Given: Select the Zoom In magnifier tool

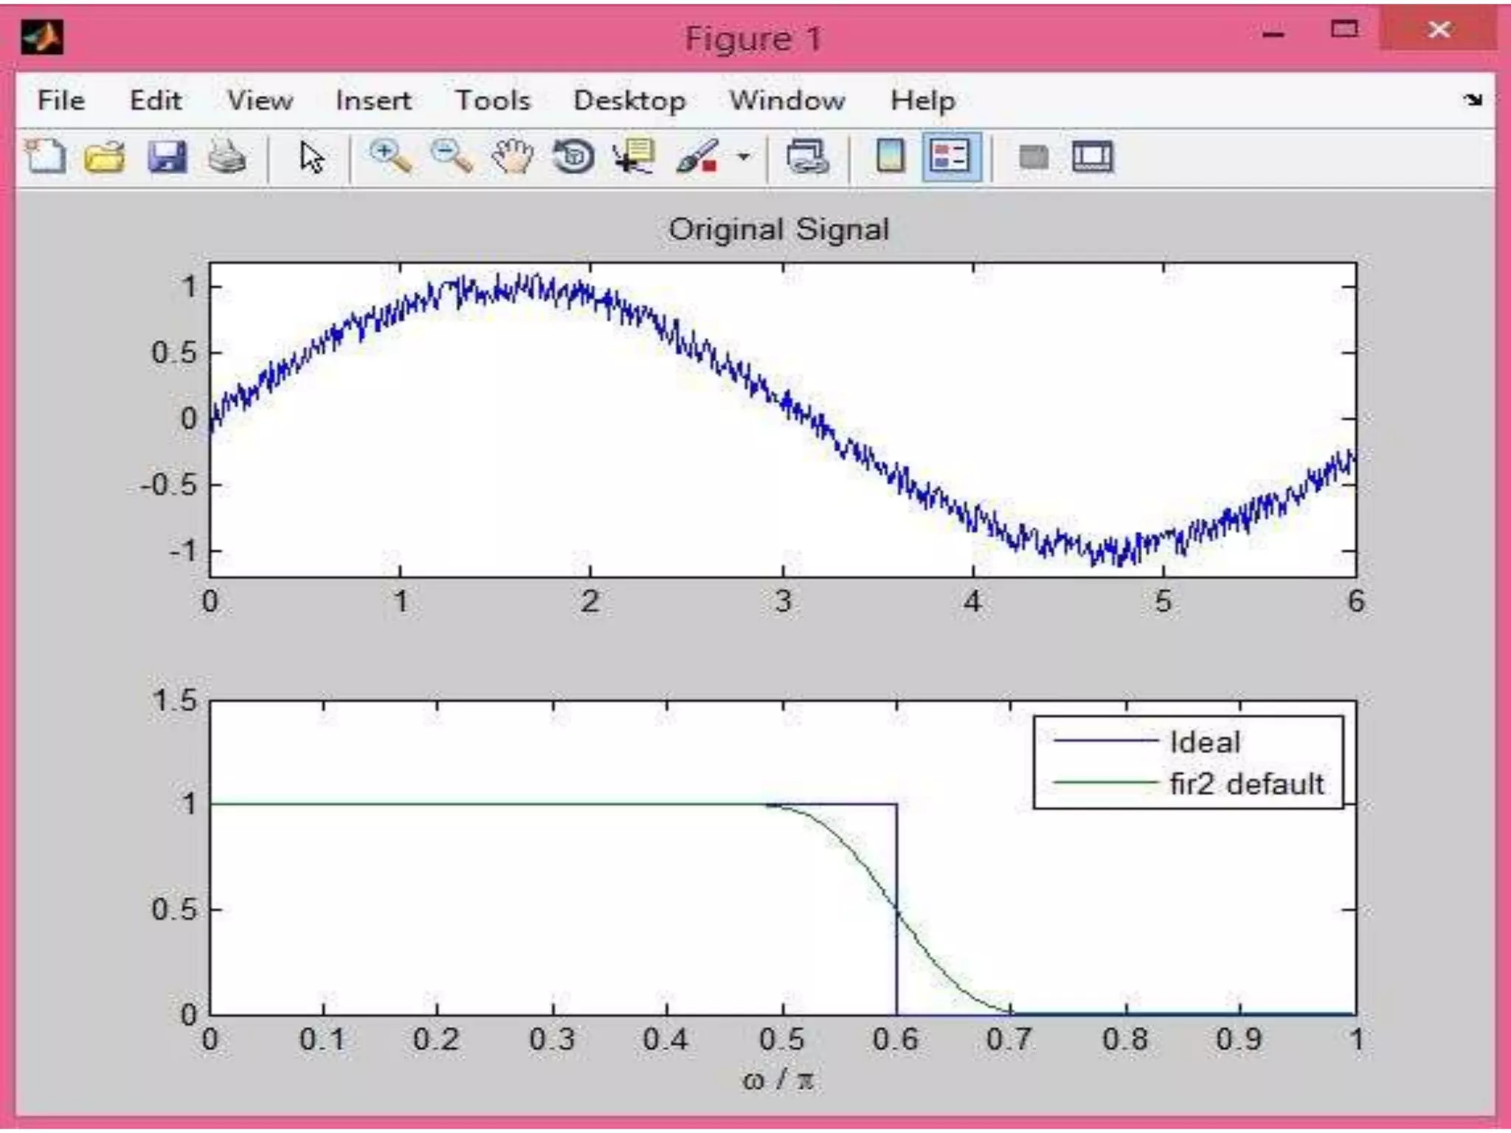Looking at the screenshot, I should coord(390,157).
